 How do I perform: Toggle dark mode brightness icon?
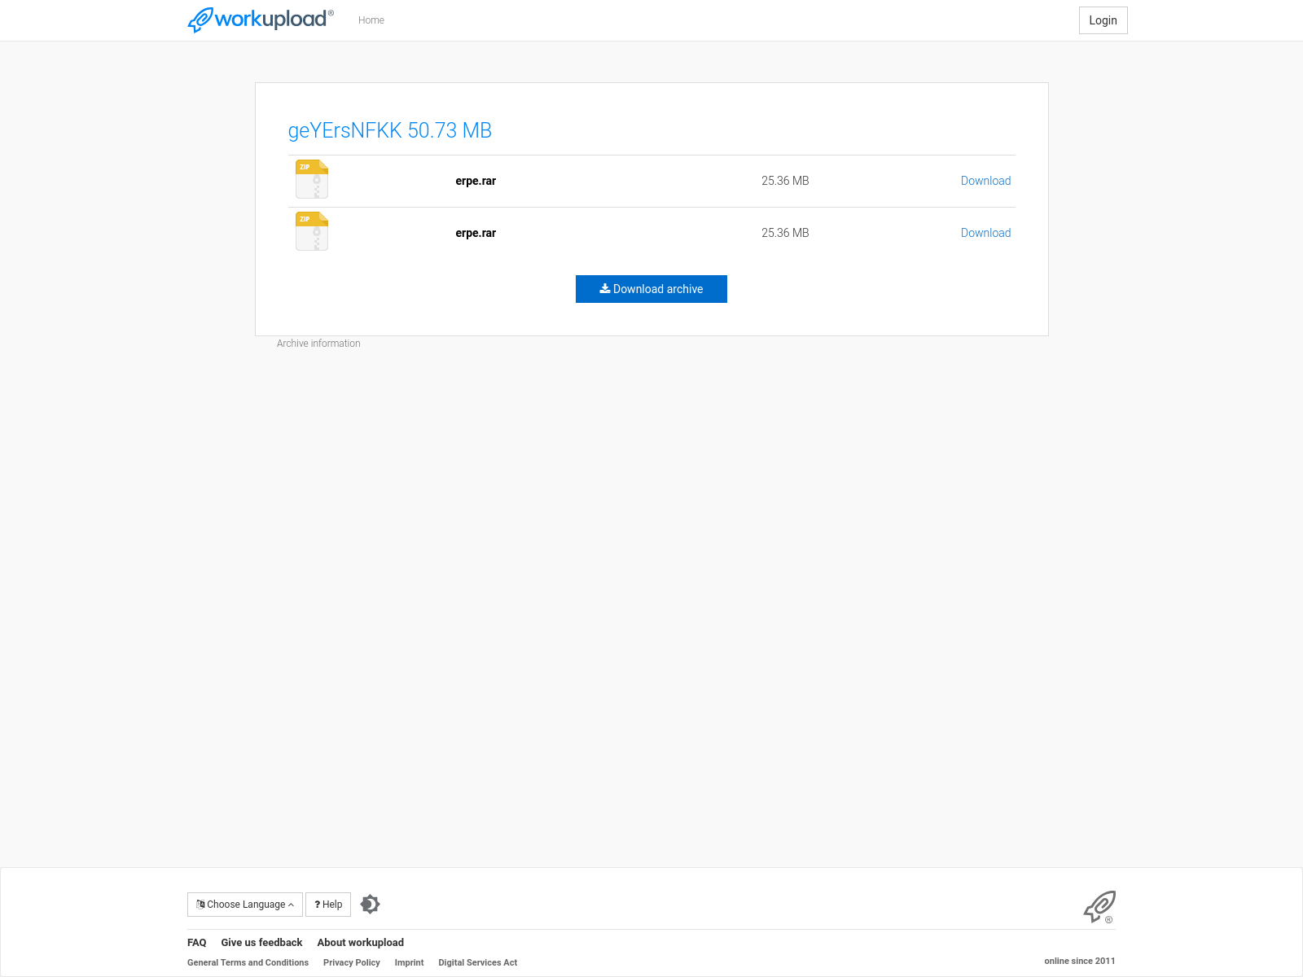[371, 905]
